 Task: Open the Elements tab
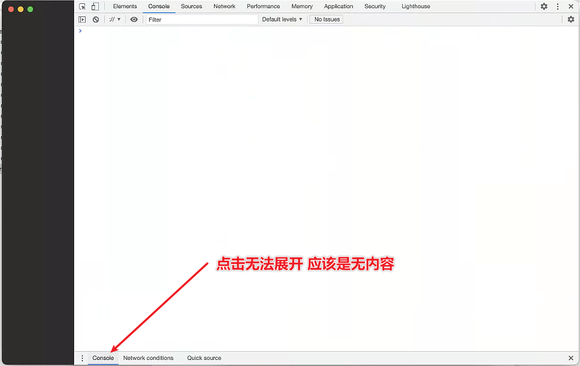click(125, 6)
